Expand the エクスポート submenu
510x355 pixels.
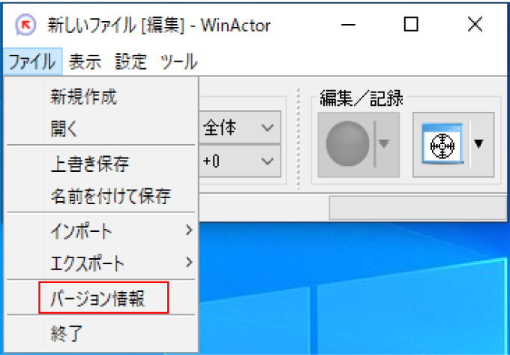(x=100, y=263)
